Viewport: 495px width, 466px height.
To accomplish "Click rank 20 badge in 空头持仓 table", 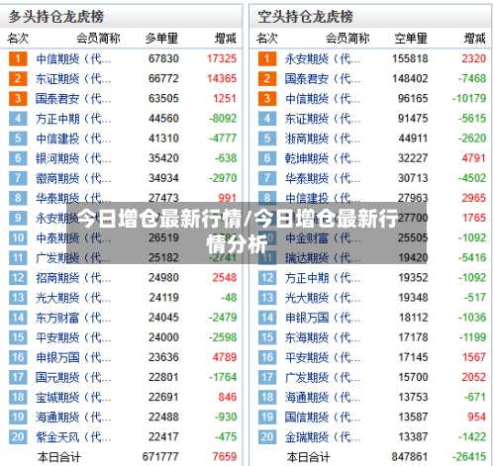I will pyautogui.click(x=267, y=437).
